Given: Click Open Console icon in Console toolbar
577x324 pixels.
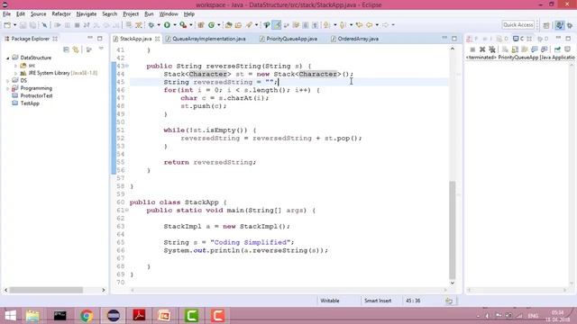Looking at the screenshot, I should coord(567,49).
